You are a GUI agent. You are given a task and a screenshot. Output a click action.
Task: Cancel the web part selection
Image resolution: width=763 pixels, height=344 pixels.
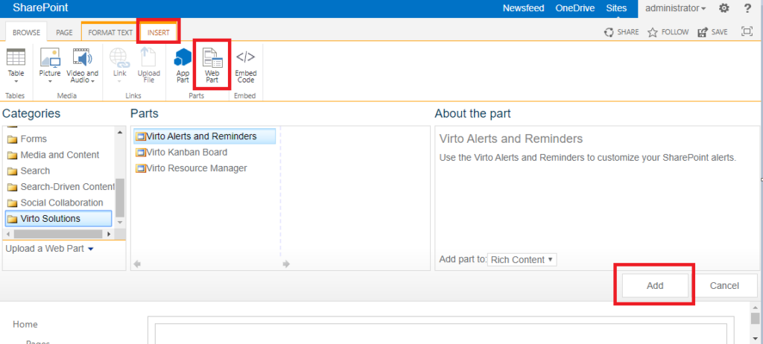(724, 286)
